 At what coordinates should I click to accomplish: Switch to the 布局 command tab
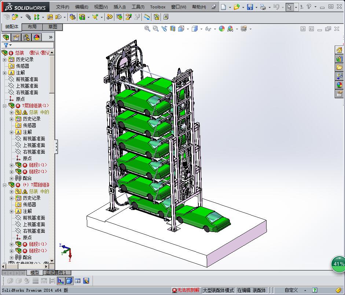[x=32, y=27]
